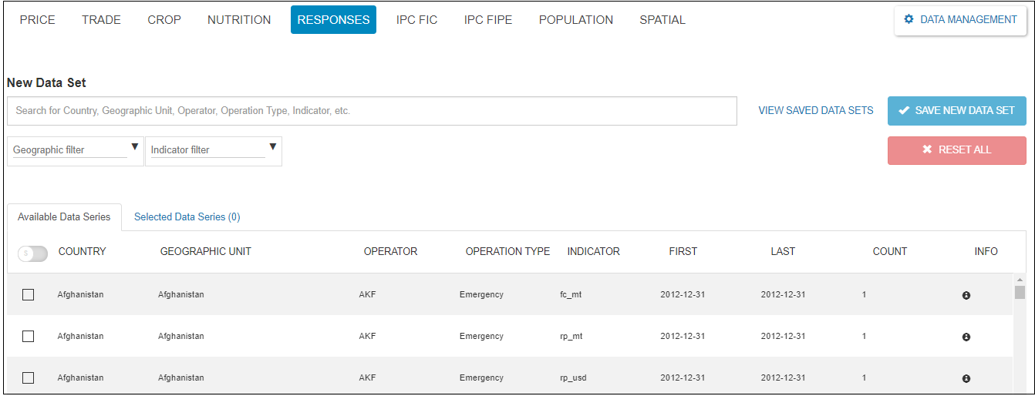Toggle the select-all switch beside Country
1035x396 pixels.
(32, 253)
